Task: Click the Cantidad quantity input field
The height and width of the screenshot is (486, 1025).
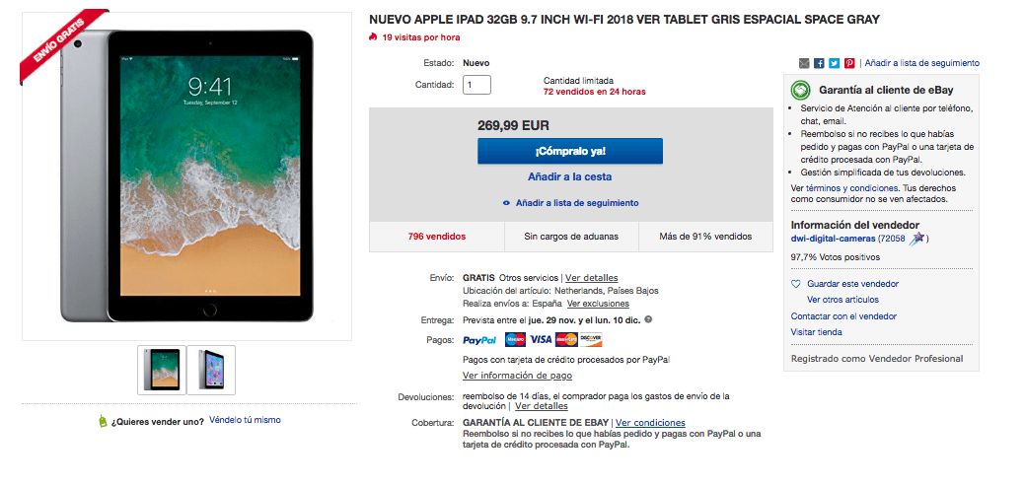Action: [476, 85]
